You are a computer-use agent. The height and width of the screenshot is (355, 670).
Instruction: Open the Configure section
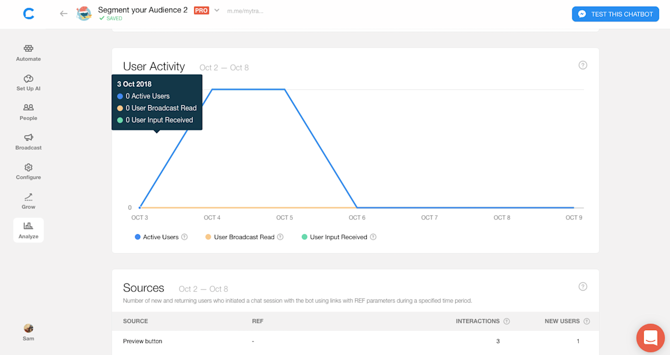tap(28, 171)
